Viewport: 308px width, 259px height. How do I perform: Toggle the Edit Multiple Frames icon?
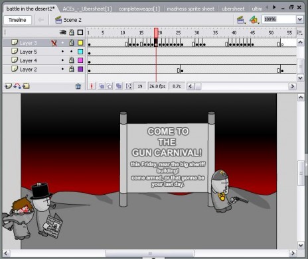(x=119, y=86)
